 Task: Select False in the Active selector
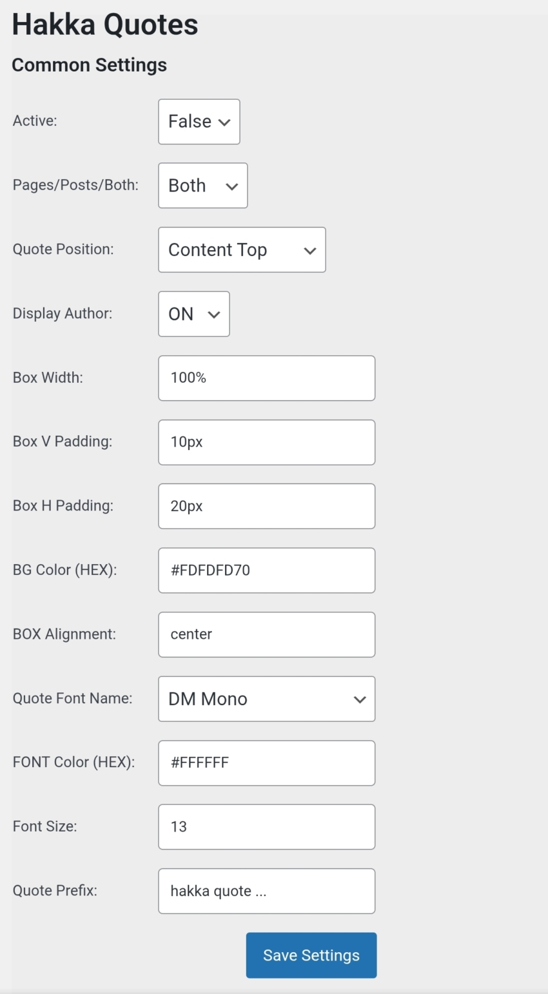(199, 121)
